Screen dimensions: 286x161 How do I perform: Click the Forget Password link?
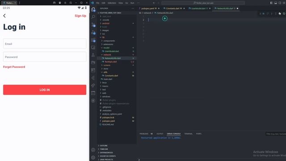coord(14,67)
